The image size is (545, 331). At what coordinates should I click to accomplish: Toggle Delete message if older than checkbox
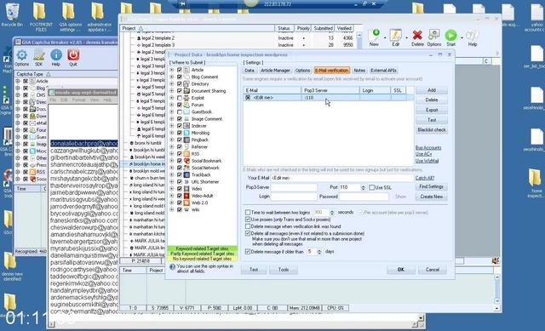248,252
